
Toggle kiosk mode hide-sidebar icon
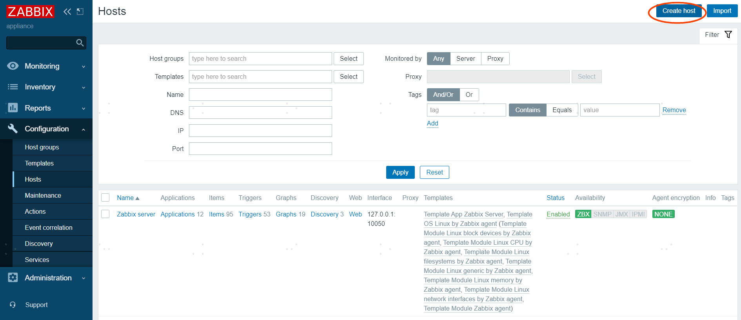tap(80, 11)
